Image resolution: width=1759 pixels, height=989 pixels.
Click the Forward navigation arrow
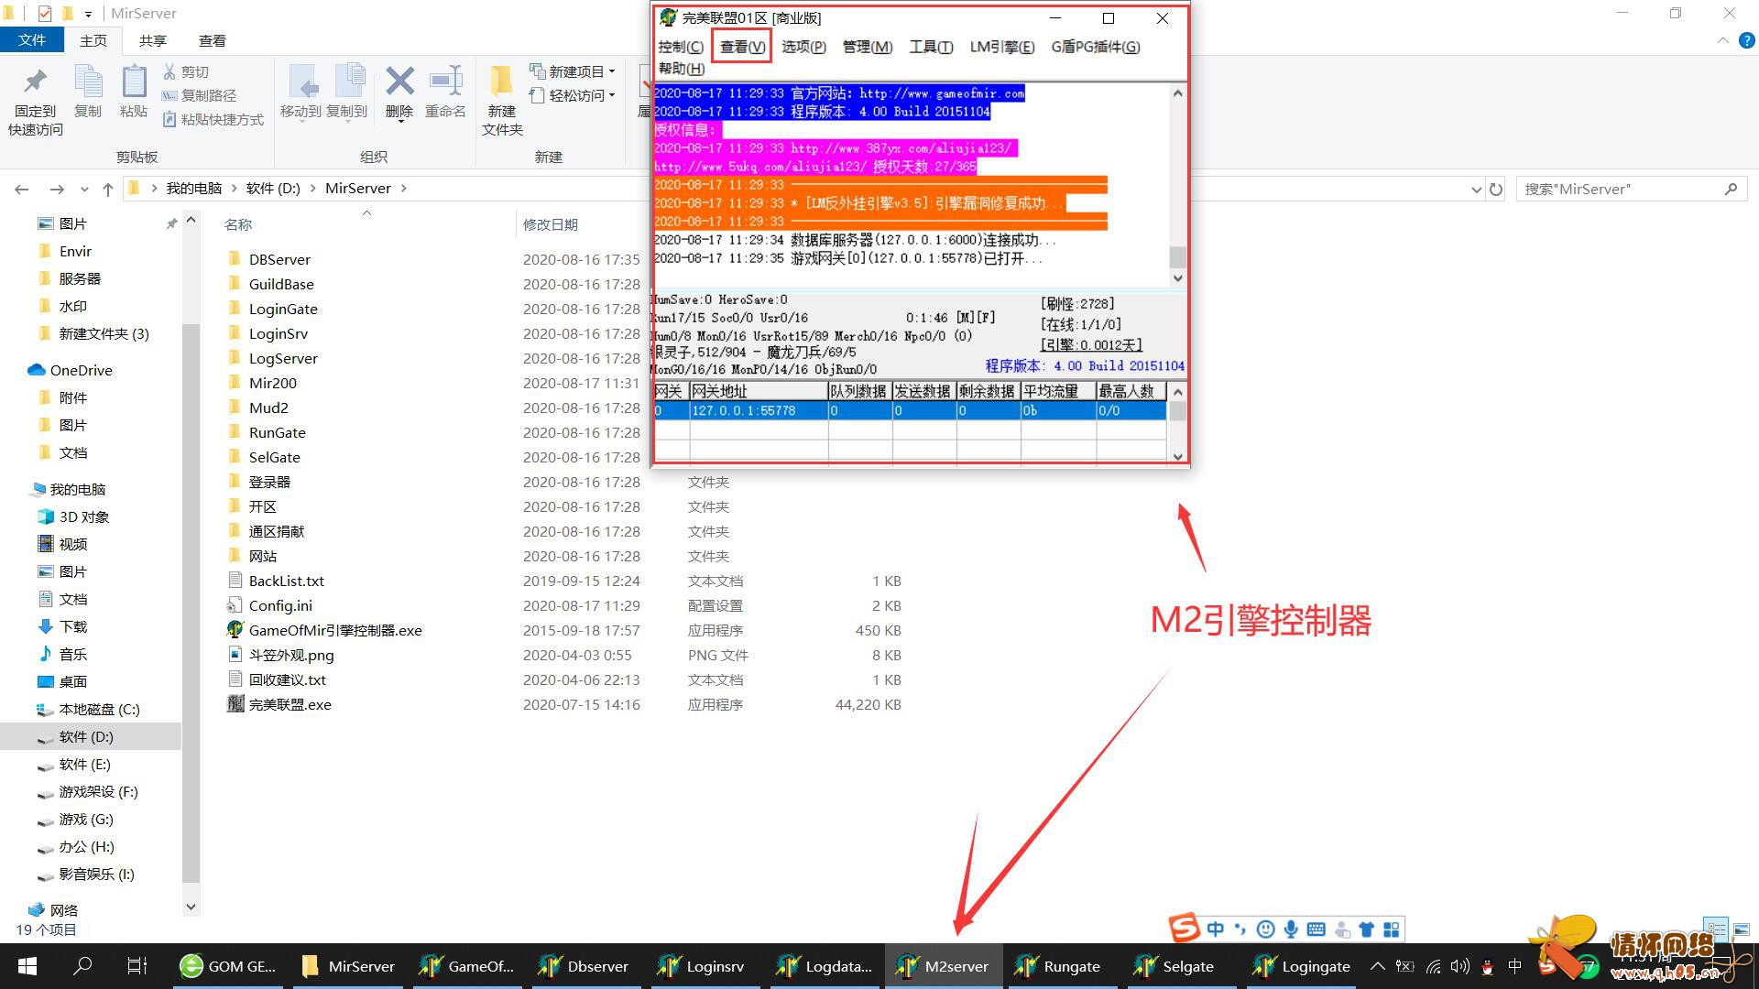point(57,189)
